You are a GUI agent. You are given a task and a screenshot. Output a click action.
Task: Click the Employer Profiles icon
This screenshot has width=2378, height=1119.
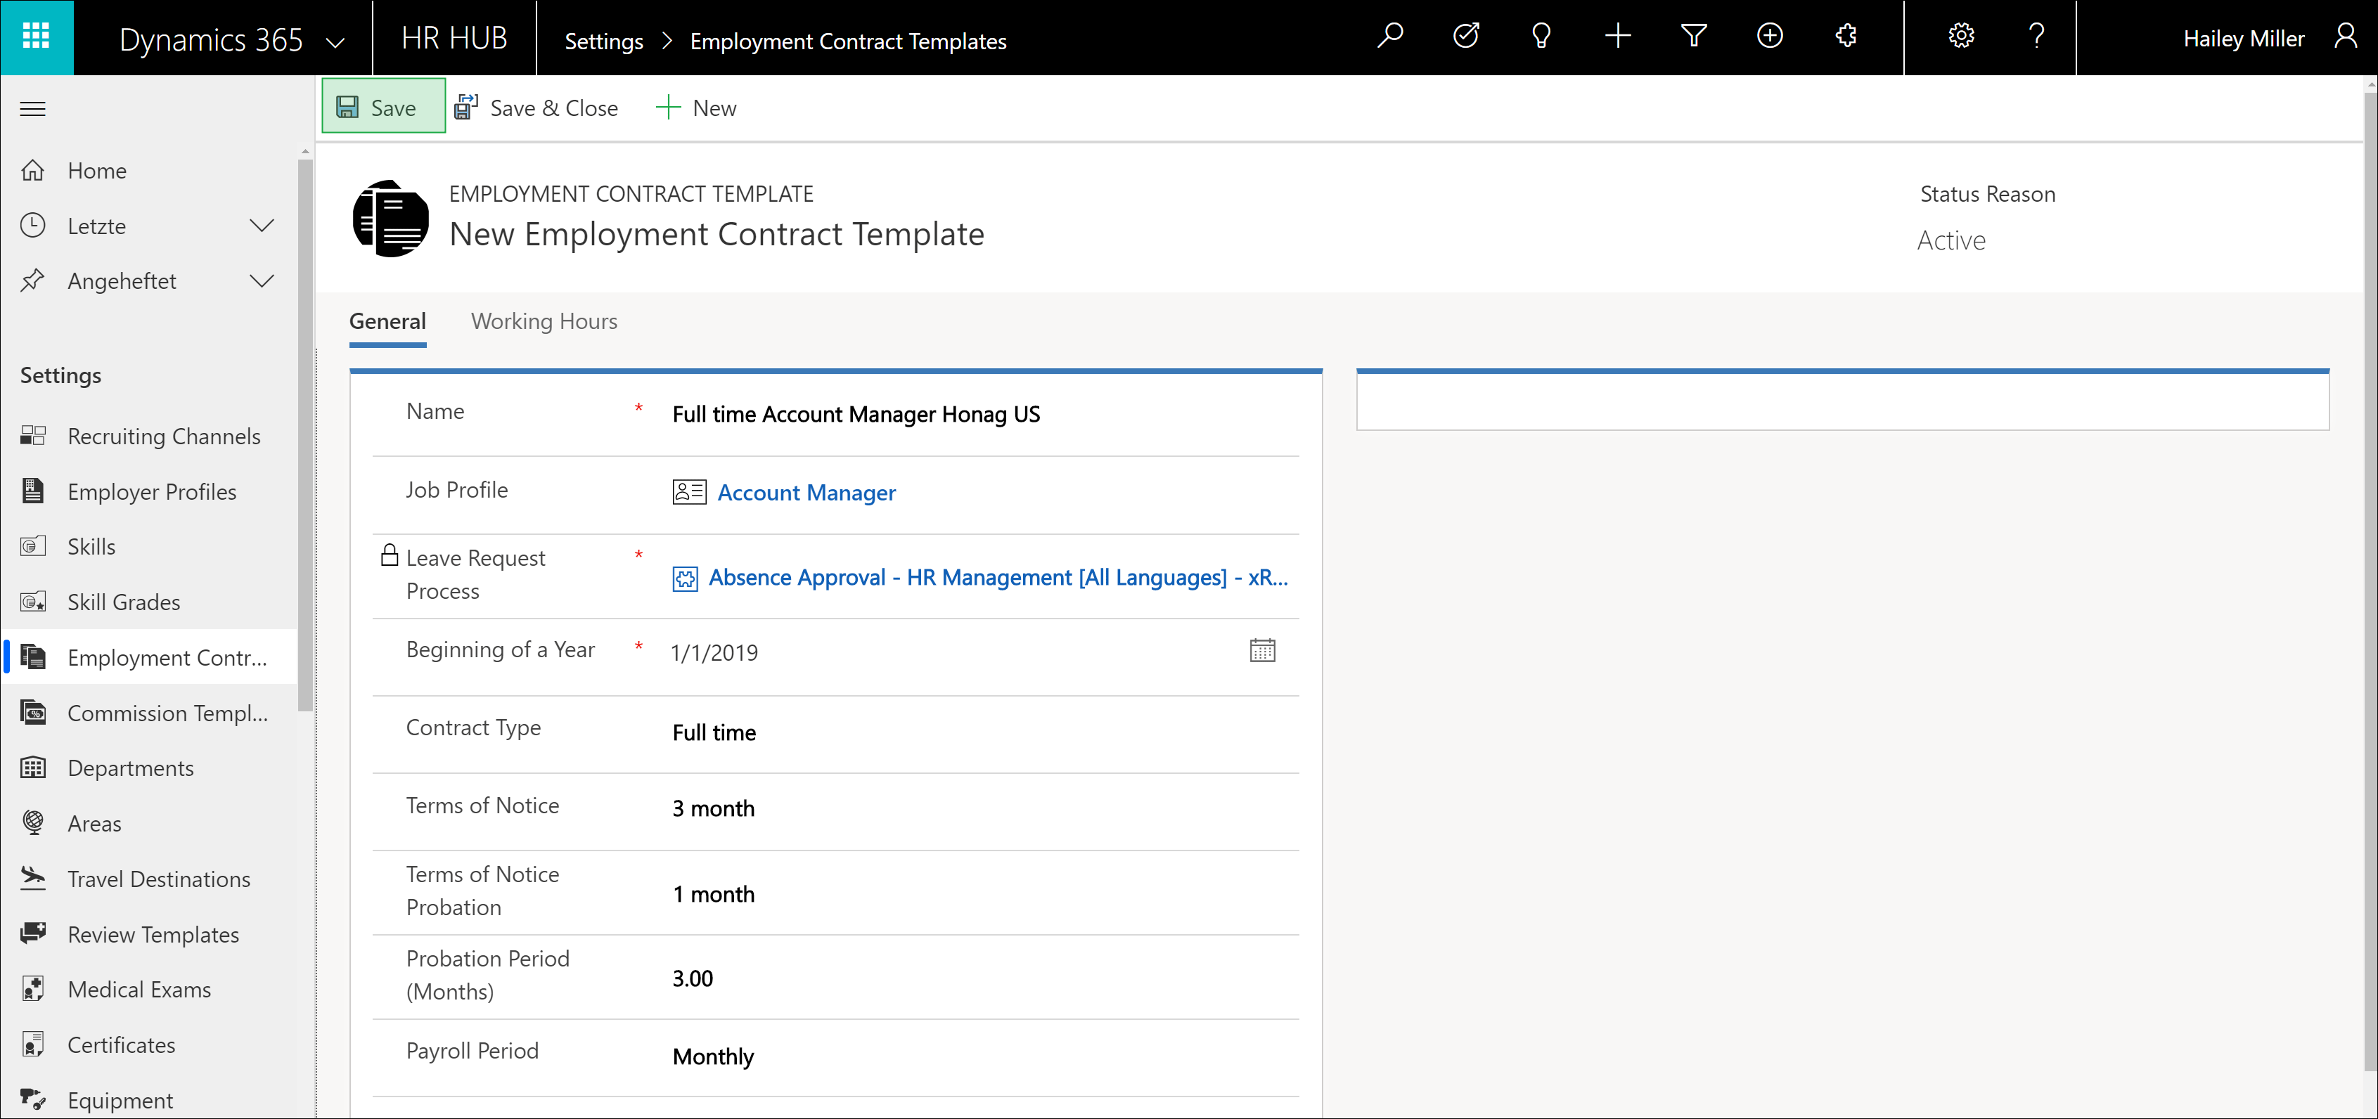click(x=33, y=491)
